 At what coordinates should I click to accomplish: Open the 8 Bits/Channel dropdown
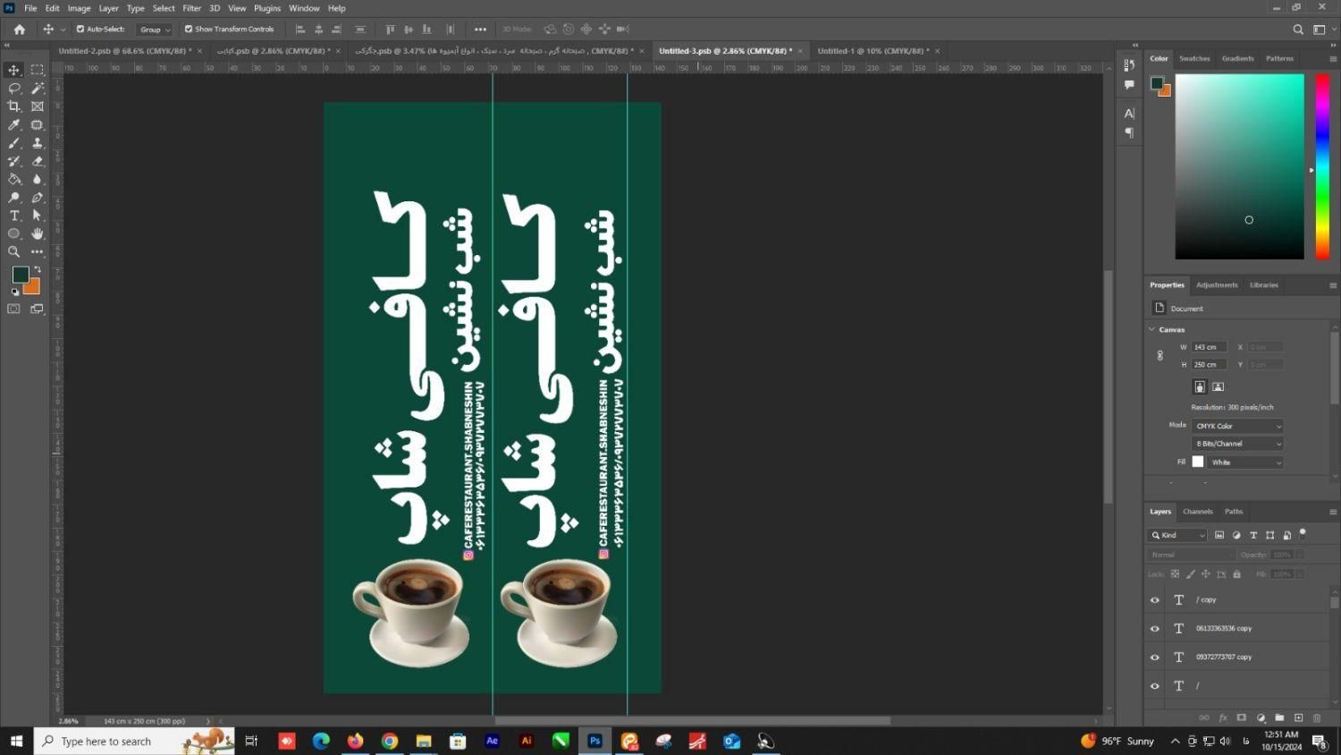pos(1237,444)
